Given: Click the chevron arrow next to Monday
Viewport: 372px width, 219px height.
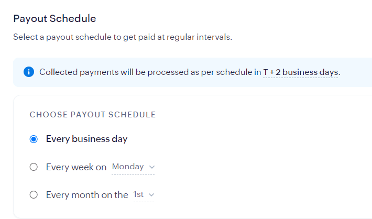Looking at the screenshot, I should (x=152, y=167).
